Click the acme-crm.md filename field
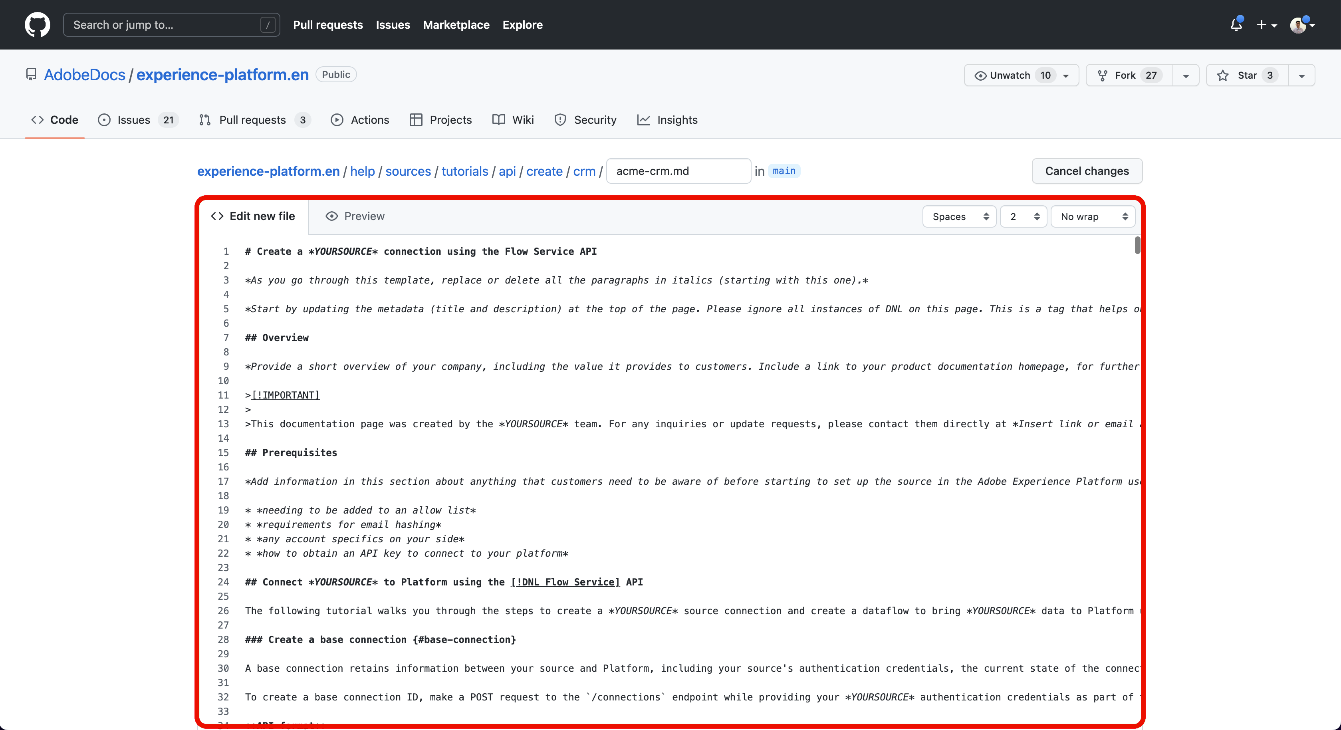1341x730 pixels. (x=678, y=171)
